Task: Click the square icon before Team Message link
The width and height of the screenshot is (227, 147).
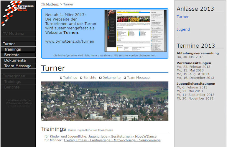Action: 125,78
